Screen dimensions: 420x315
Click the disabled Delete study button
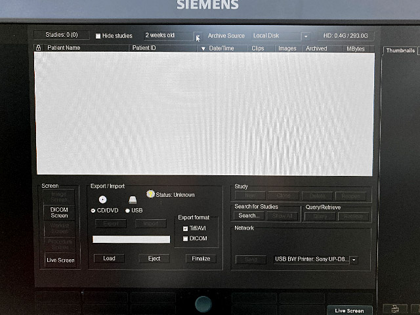click(317, 196)
